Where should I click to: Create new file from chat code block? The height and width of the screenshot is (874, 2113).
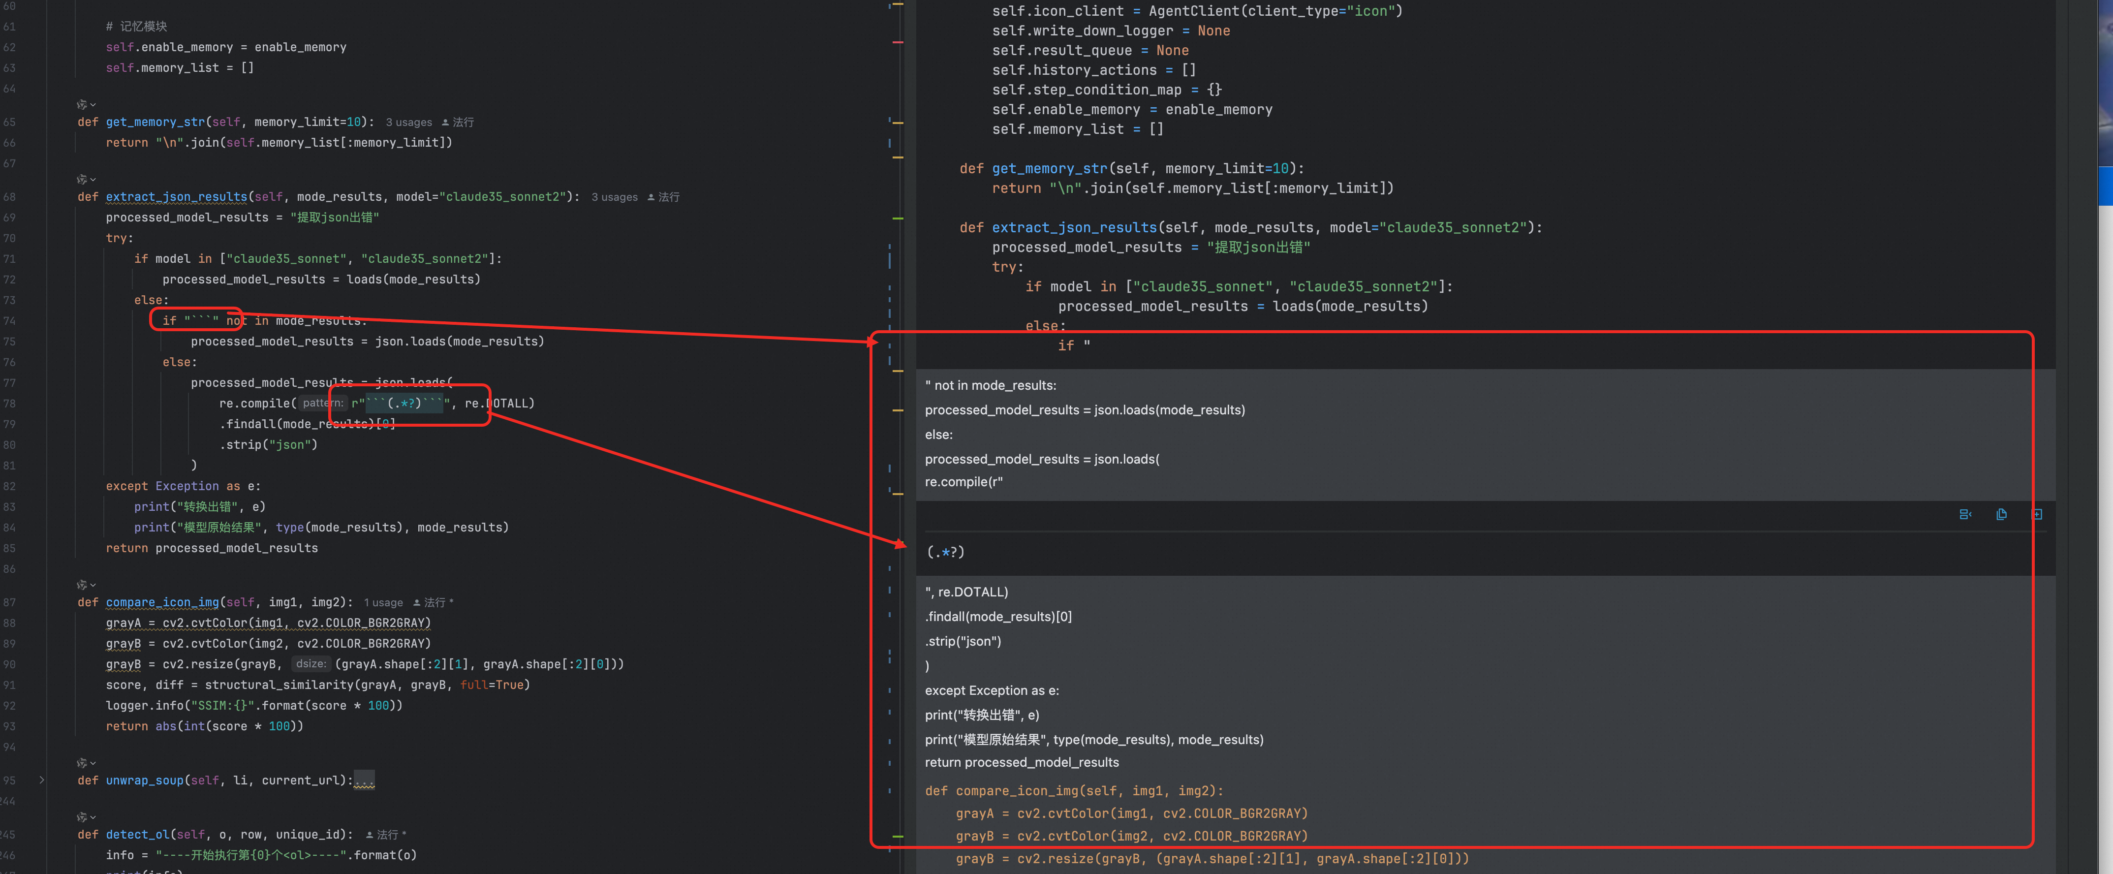2037,515
